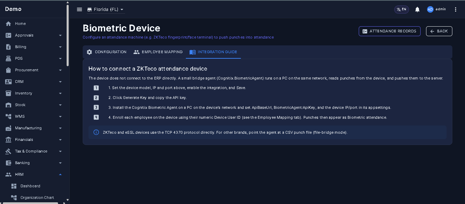
Task: Click the Demo title in the sidebar
Action: click(x=13, y=9)
